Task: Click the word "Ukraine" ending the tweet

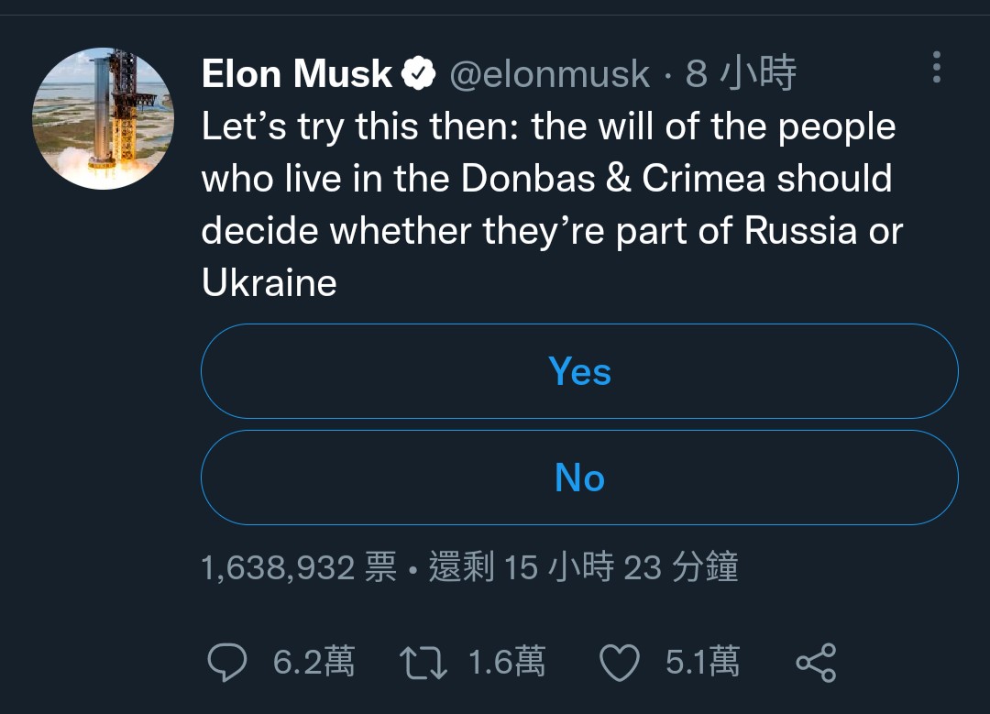Action: point(269,282)
